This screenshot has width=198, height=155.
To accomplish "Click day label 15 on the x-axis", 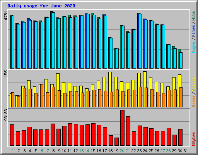I will click(93, 151).
